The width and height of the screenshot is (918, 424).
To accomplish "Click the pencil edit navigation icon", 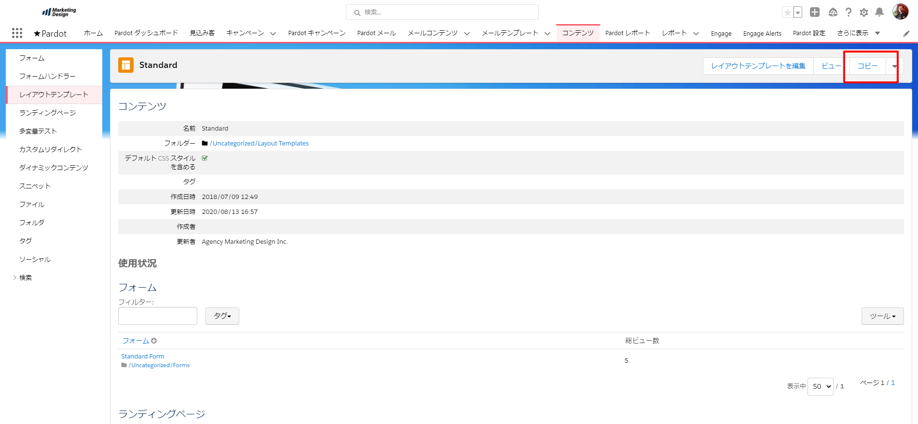I will [906, 33].
